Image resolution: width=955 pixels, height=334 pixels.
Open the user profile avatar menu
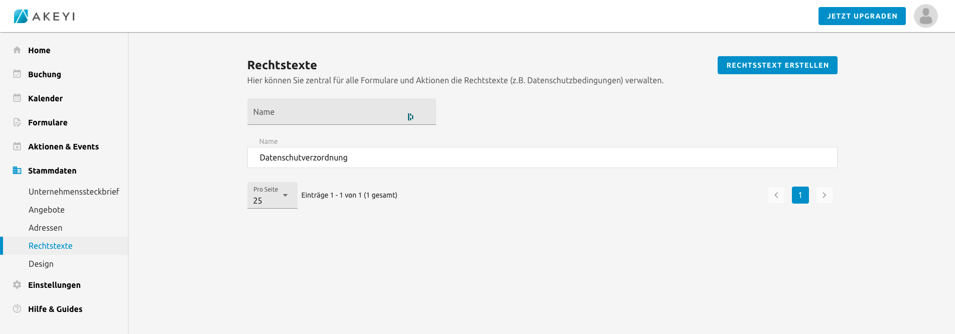pos(925,16)
